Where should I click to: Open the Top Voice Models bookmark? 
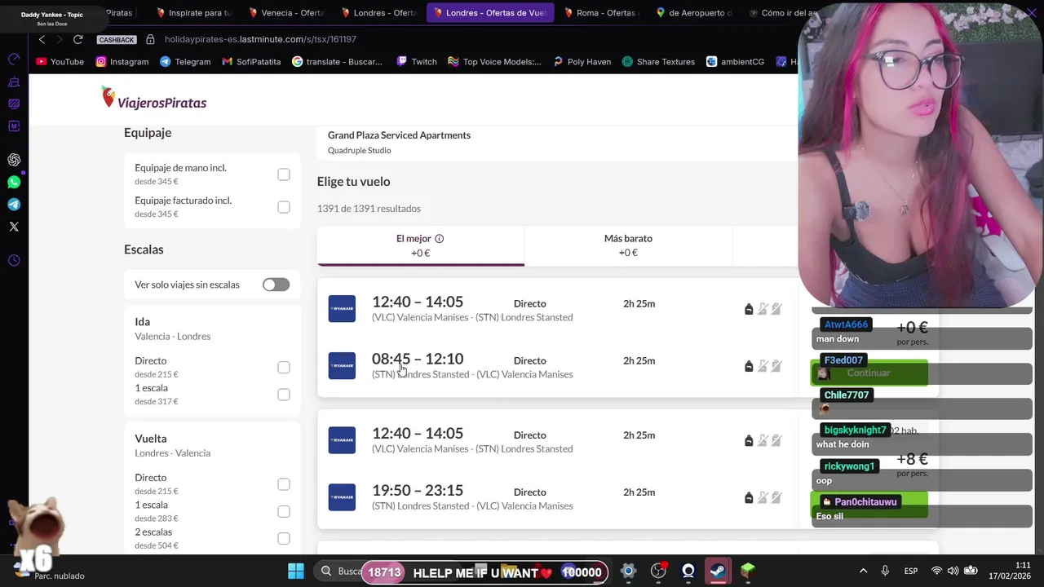tap(494, 61)
